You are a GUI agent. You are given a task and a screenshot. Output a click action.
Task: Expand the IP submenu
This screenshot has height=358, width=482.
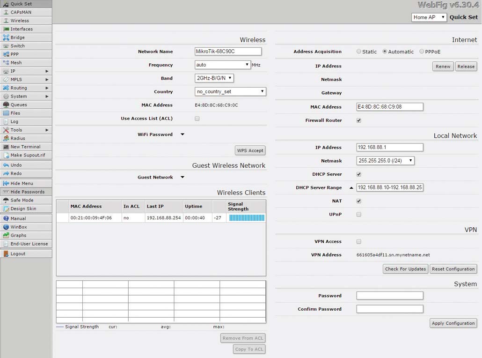coord(47,71)
